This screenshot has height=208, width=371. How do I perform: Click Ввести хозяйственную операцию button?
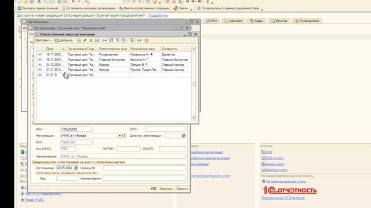[144, 8]
